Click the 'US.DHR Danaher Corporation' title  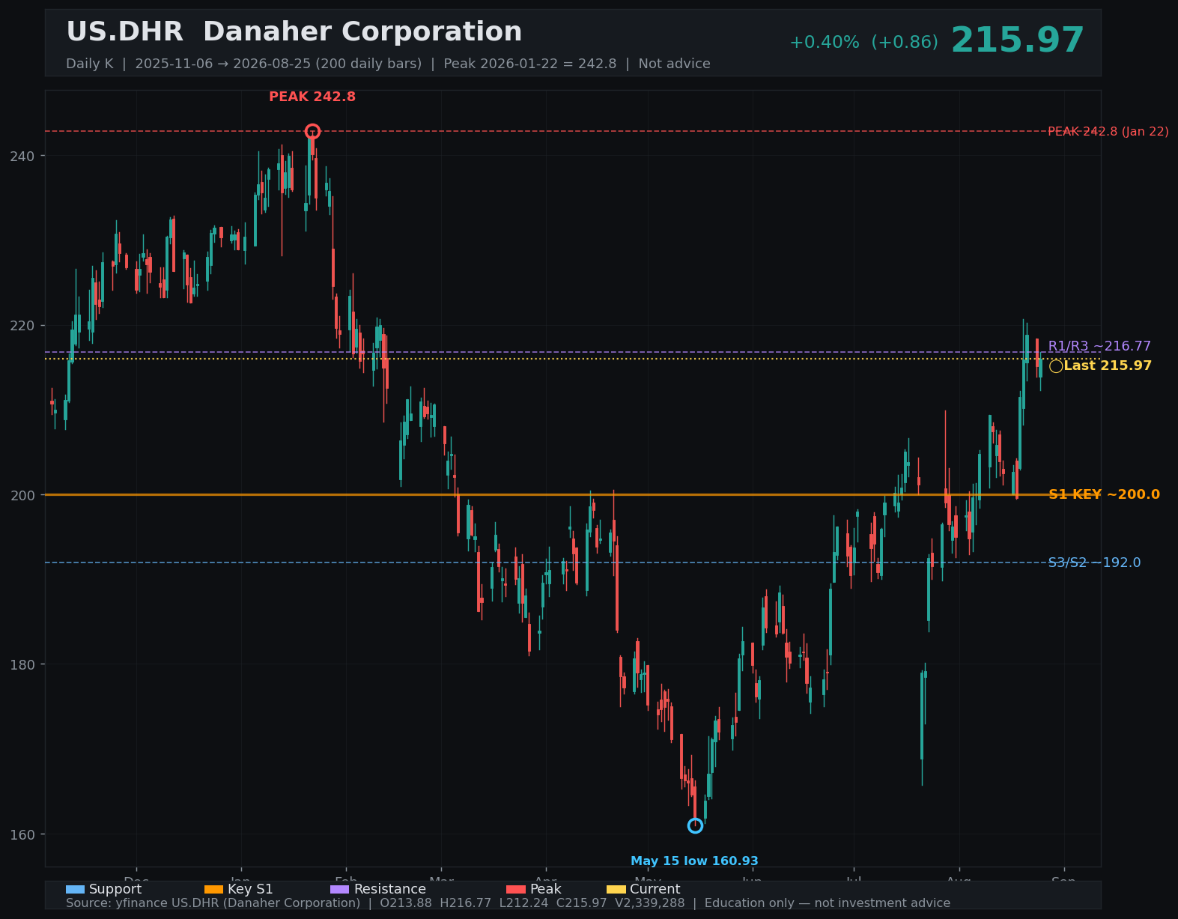(x=294, y=32)
